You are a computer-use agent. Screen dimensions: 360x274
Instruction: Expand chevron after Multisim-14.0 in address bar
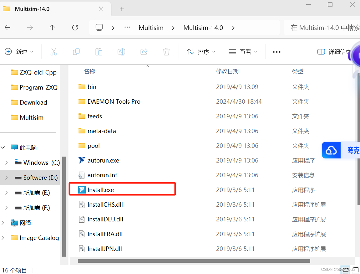click(x=234, y=28)
